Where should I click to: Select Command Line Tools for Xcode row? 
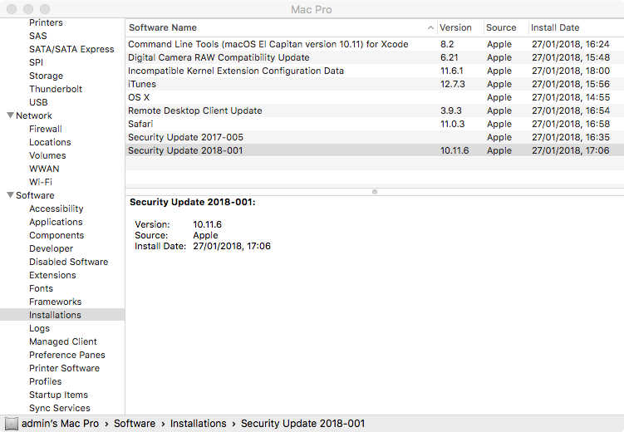point(375,44)
